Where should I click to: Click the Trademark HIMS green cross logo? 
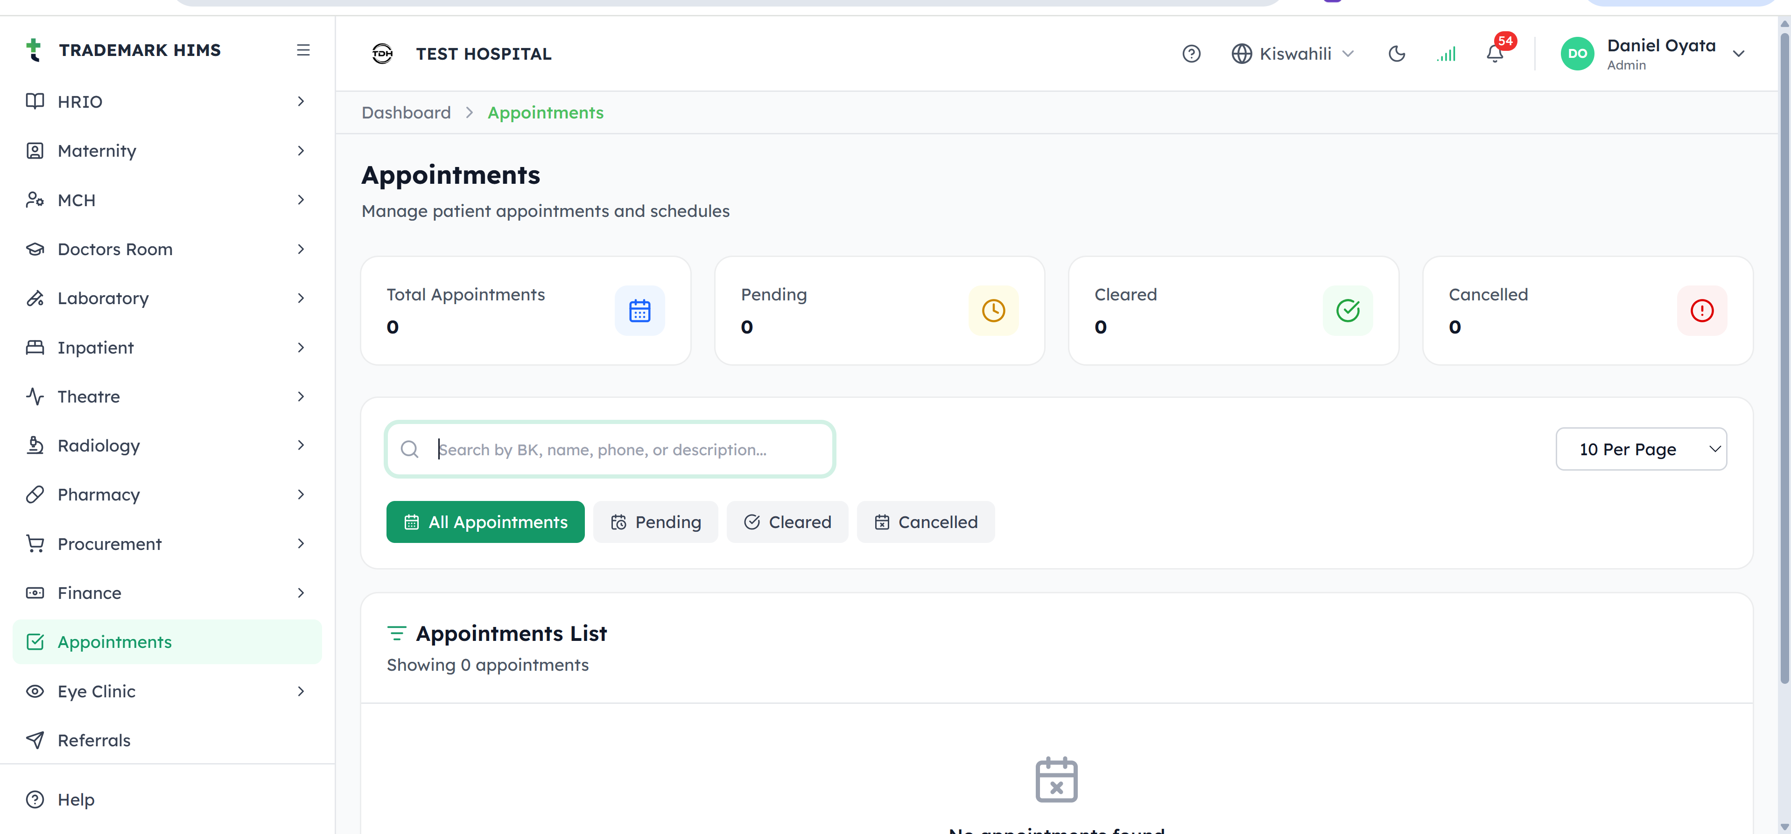coord(33,50)
